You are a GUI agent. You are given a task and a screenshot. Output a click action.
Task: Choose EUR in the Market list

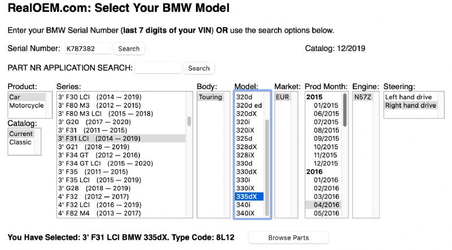coord(283,97)
